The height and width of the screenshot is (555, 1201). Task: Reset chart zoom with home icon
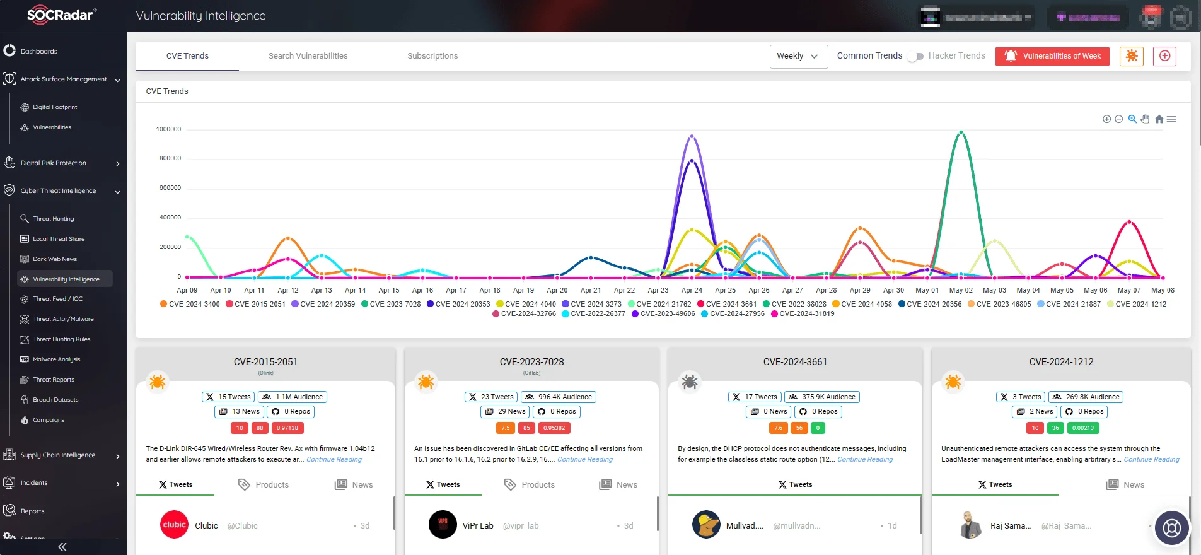click(x=1159, y=119)
